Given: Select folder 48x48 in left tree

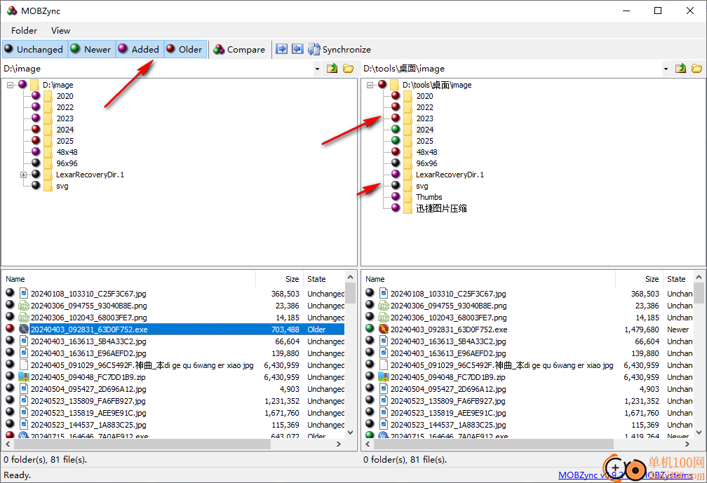Looking at the screenshot, I should point(67,152).
